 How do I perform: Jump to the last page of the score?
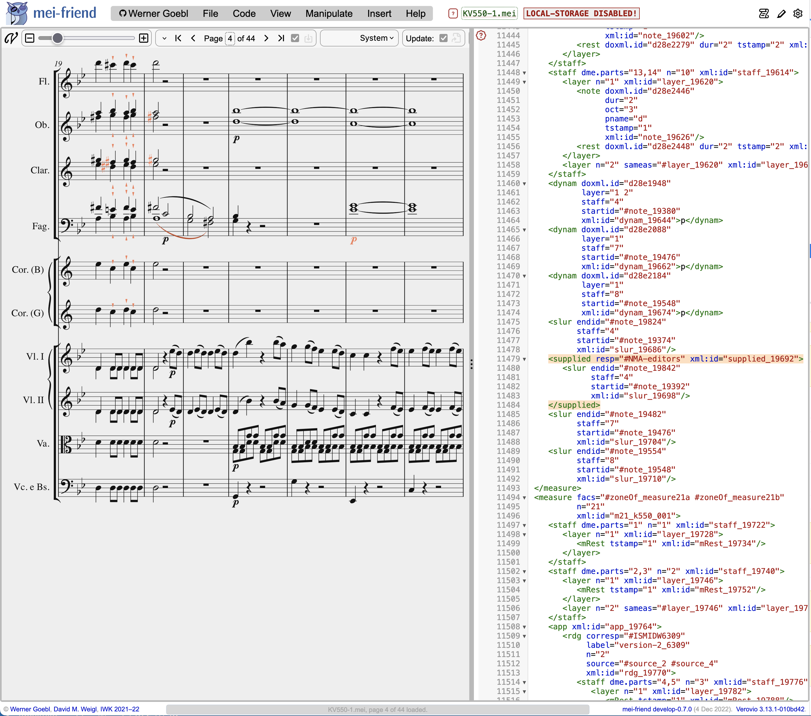pyautogui.click(x=281, y=38)
